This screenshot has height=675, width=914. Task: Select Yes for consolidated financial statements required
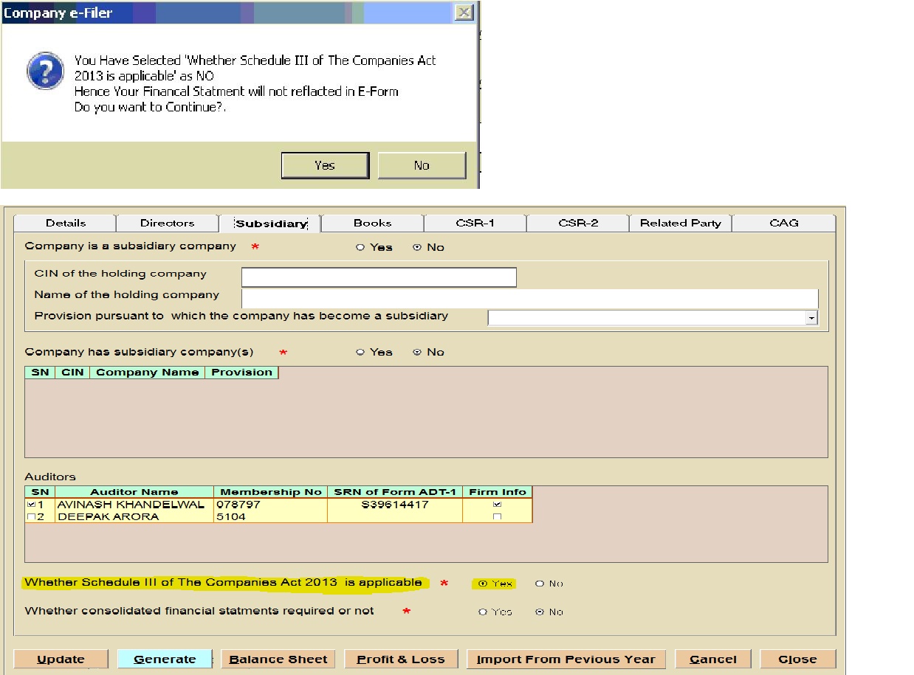tap(484, 612)
